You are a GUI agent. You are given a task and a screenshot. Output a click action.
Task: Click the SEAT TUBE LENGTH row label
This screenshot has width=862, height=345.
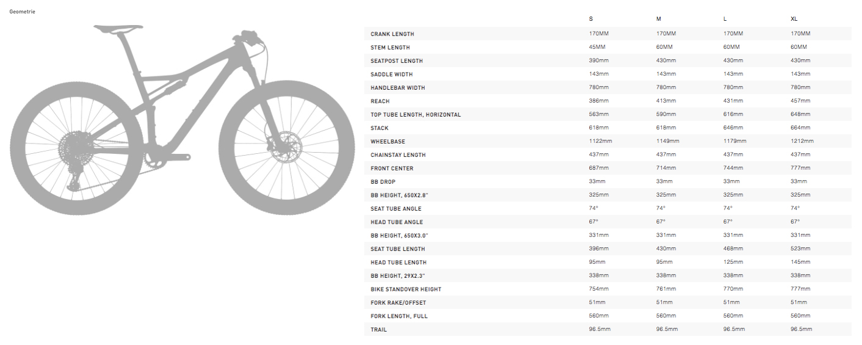coord(397,249)
